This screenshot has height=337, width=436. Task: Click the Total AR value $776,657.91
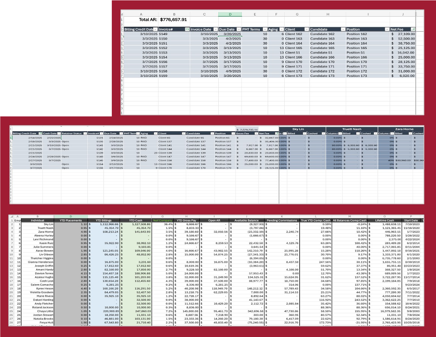point(174,20)
